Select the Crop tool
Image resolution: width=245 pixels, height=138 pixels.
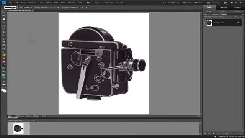(4, 42)
